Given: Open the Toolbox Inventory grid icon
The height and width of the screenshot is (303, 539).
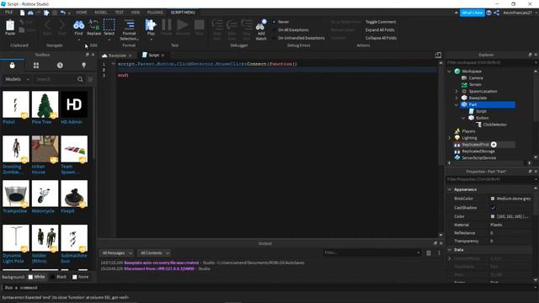Looking at the screenshot, I should 36,66.
